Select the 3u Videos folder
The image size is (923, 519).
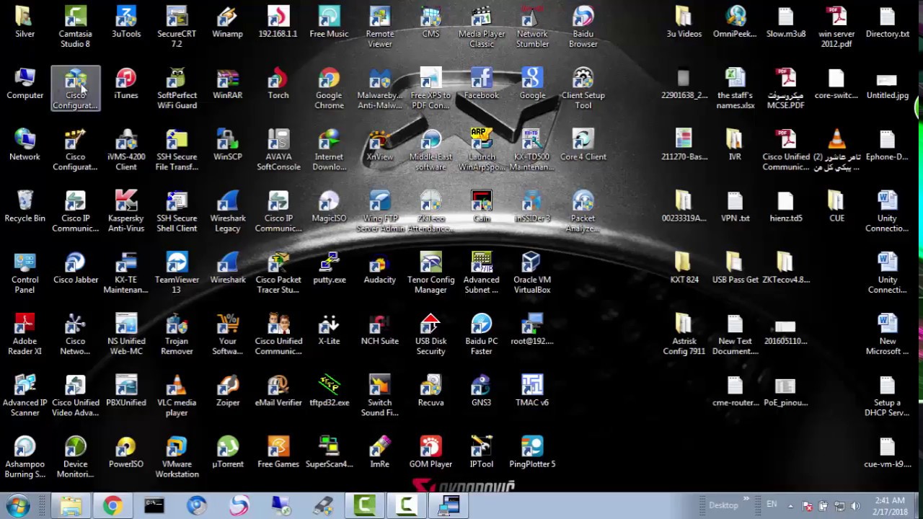point(684,22)
